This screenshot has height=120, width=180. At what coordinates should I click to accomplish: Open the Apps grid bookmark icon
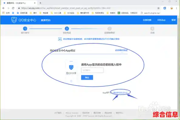tap(4, 13)
